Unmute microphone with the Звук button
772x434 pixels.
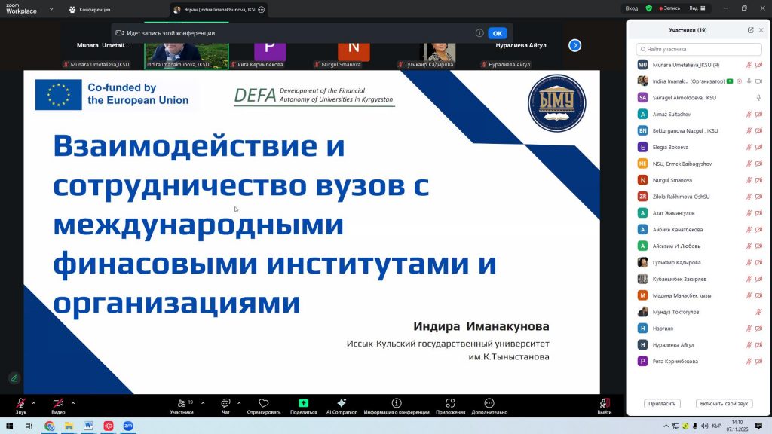20,404
